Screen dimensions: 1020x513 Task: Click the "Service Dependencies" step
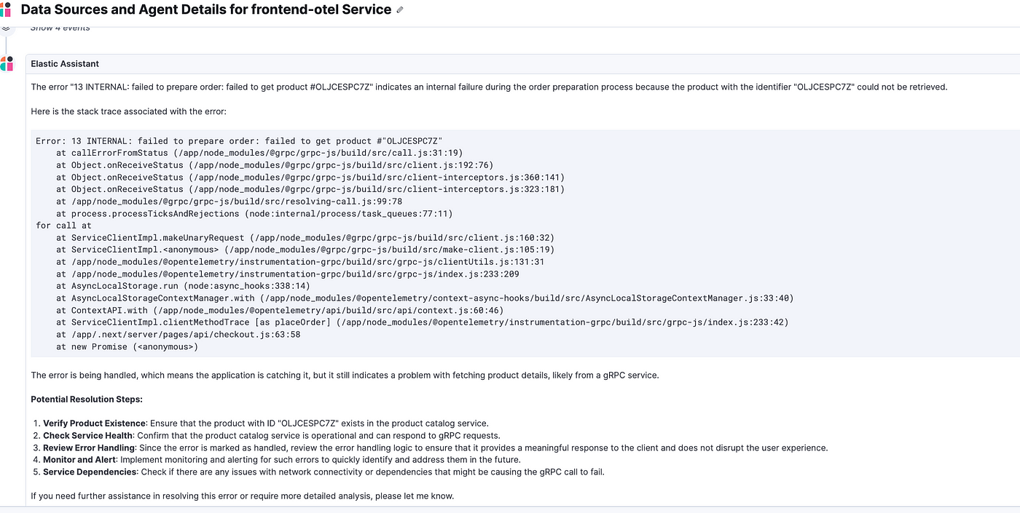point(90,472)
